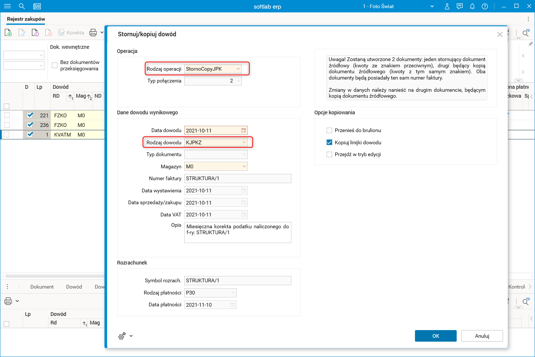
Task: Open Typ połączenia dropdown
Action: tap(238, 81)
